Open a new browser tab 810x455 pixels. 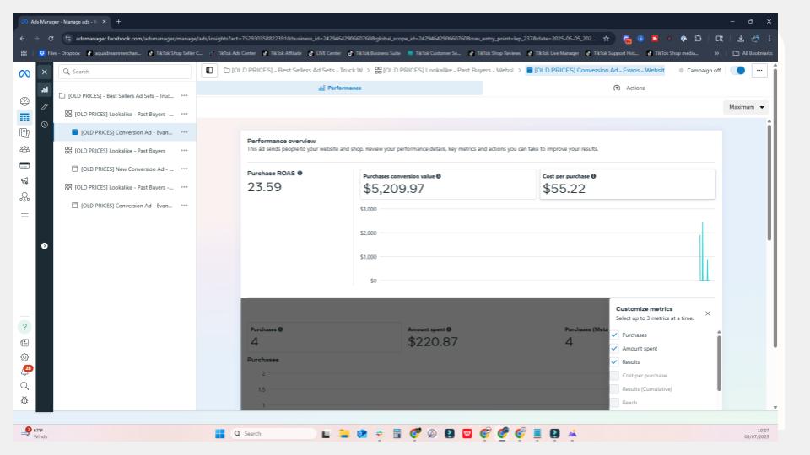(x=118, y=22)
